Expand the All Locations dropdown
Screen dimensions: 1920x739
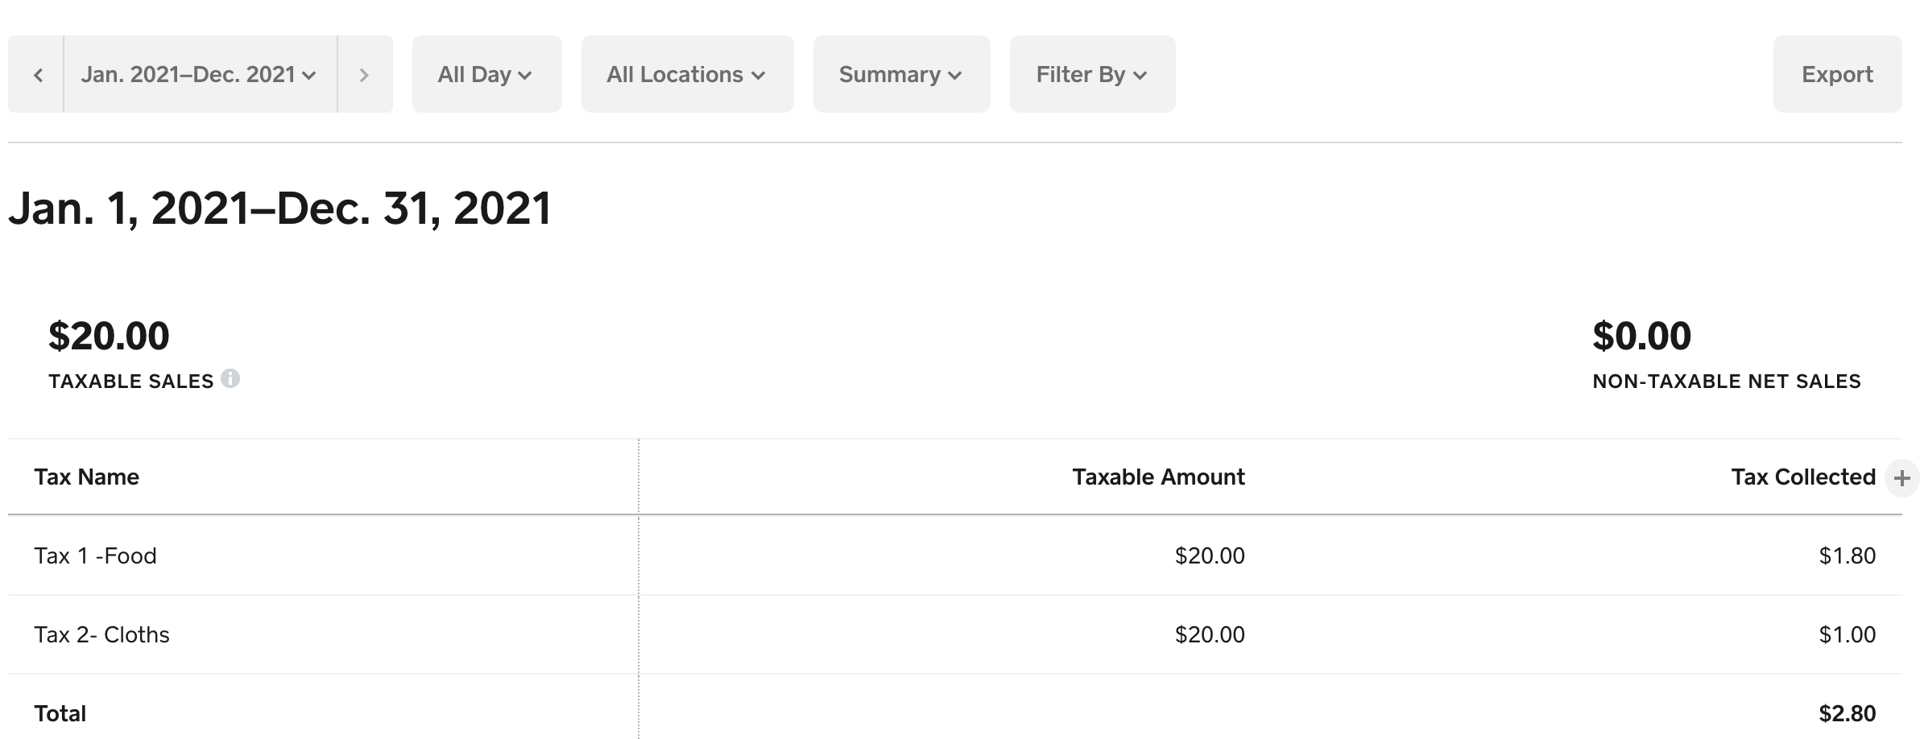(686, 75)
